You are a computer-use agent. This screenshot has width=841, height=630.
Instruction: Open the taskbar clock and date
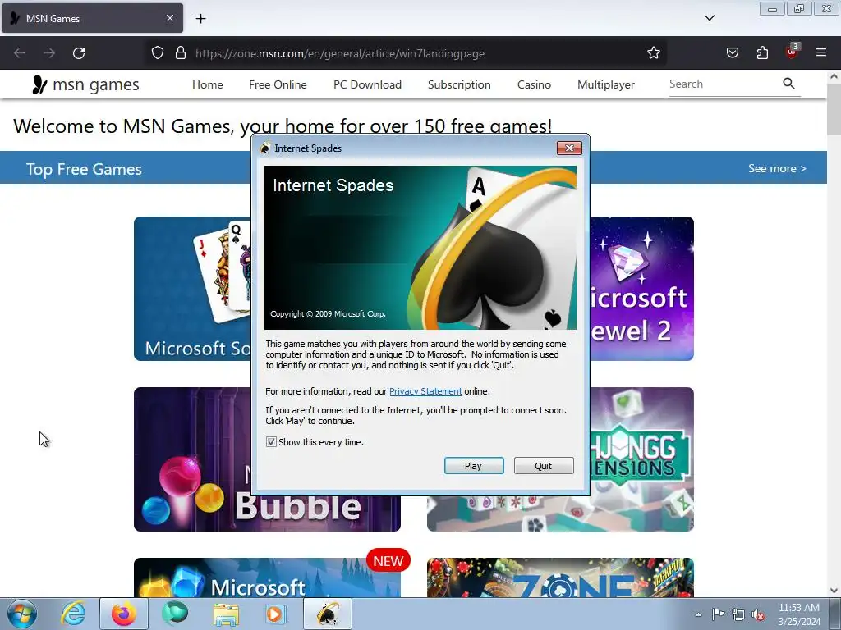(799, 614)
